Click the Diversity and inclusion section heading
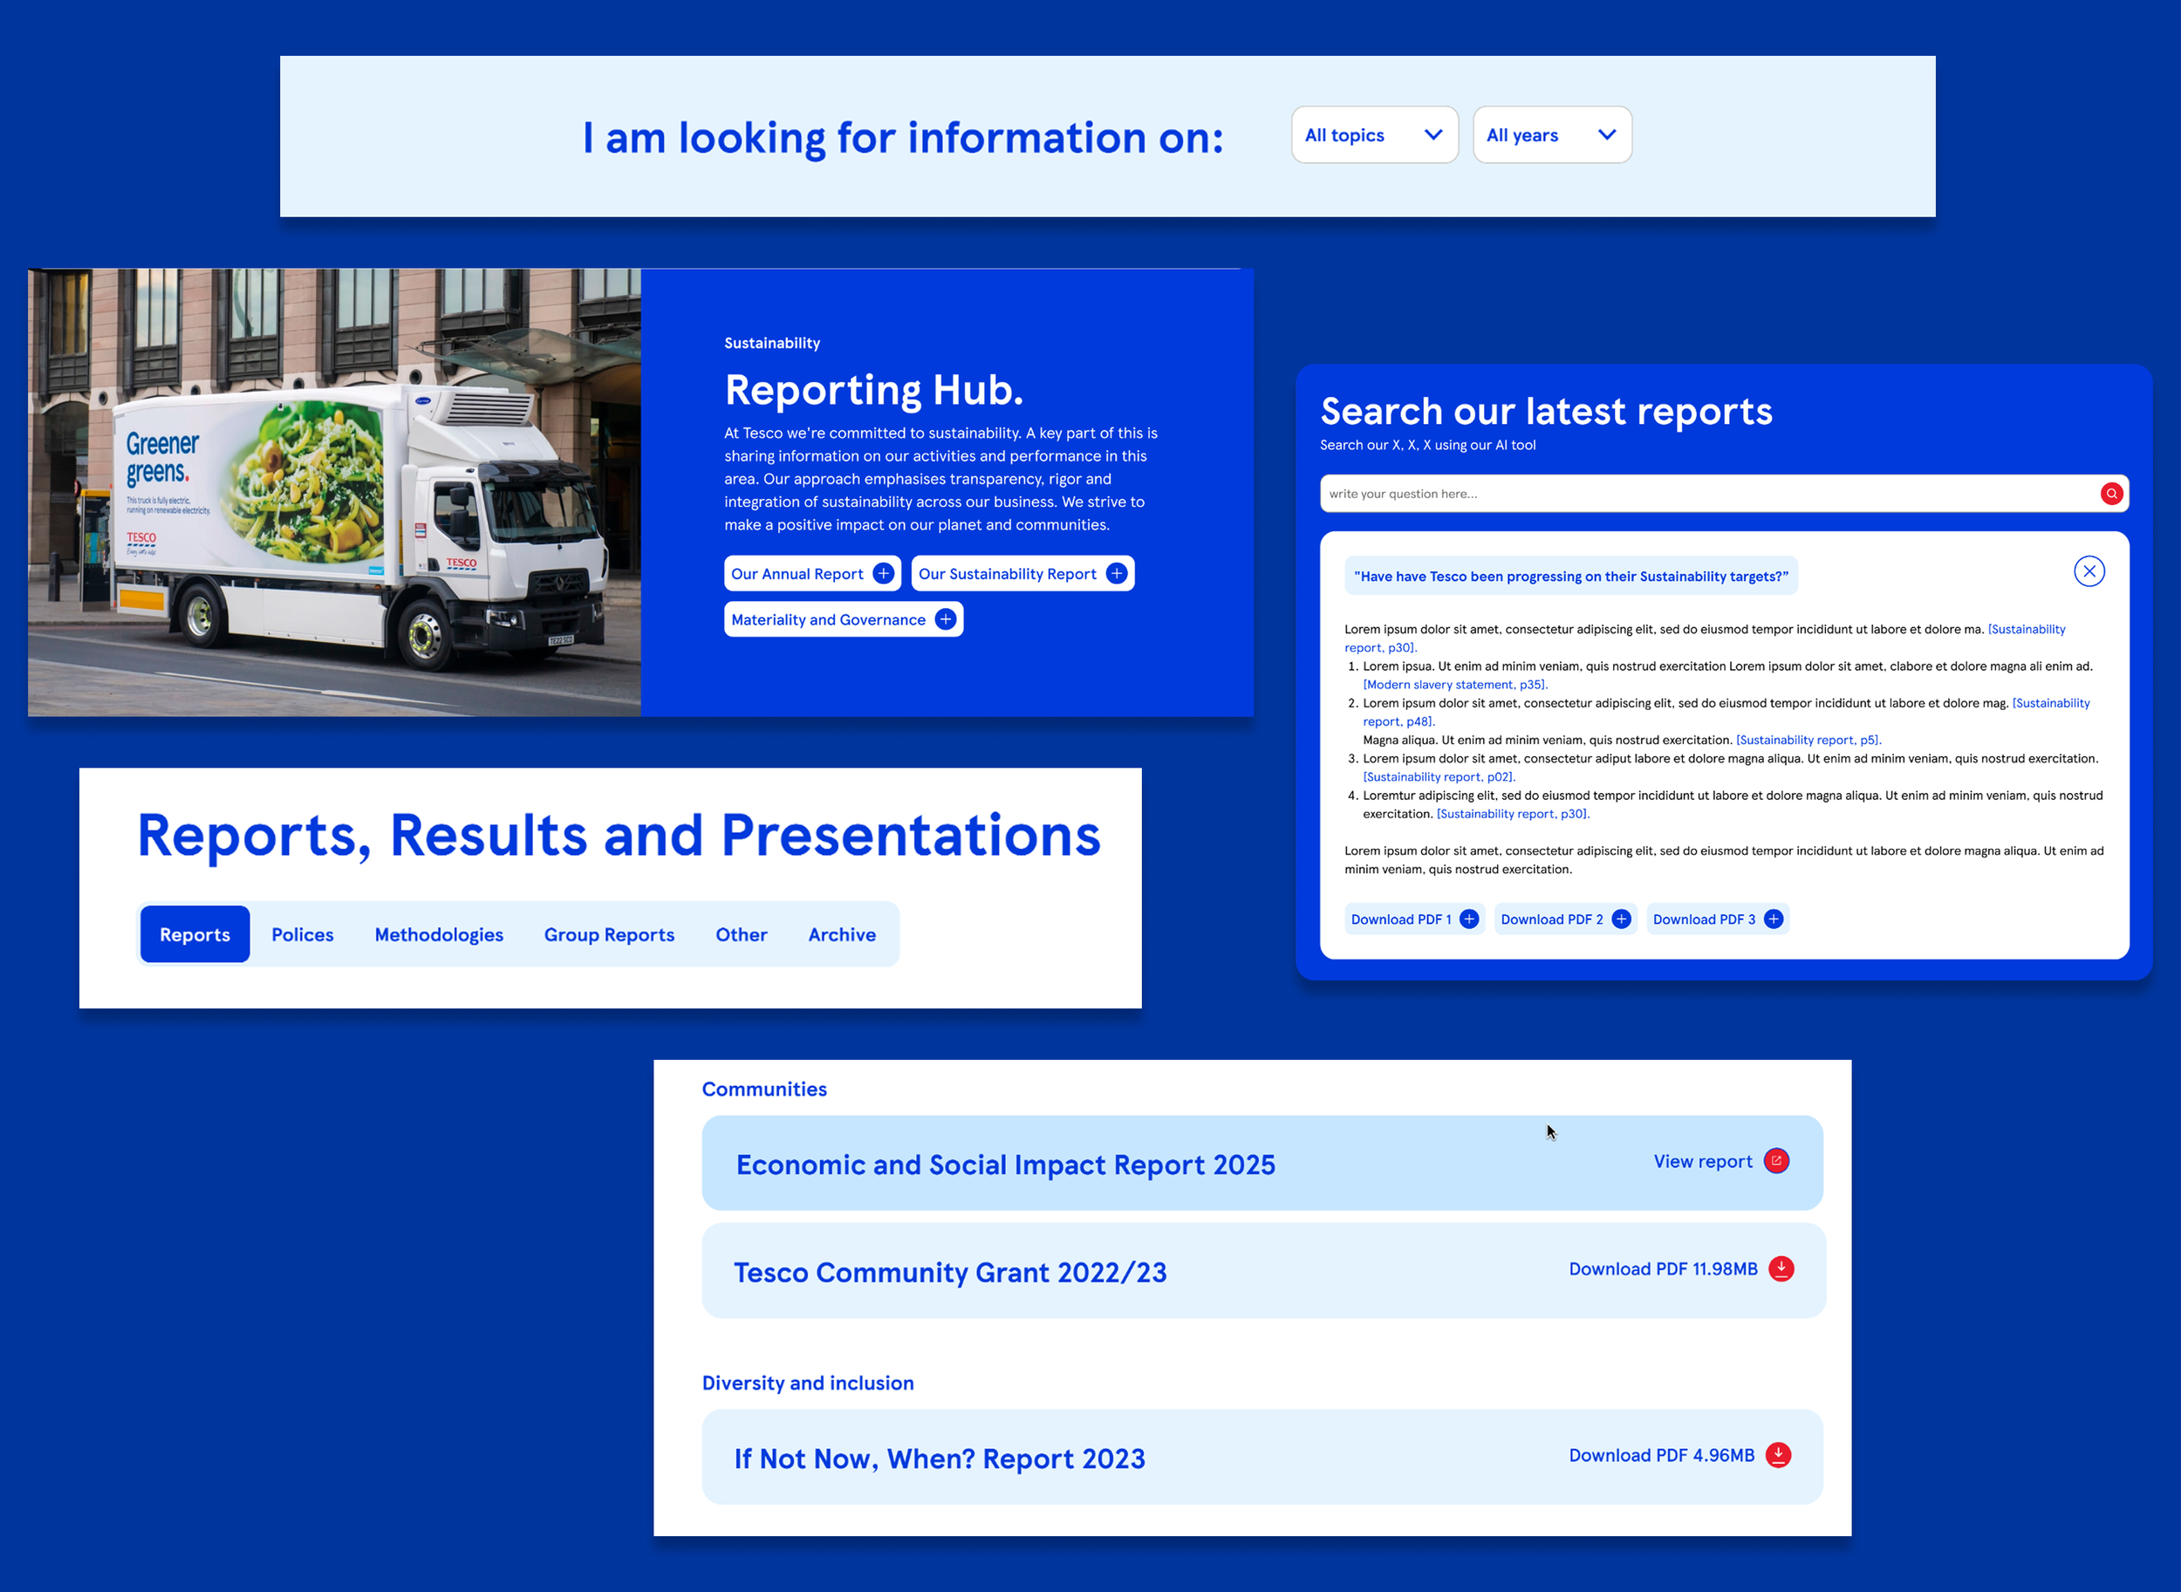2181x1592 pixels. [808, 1383]
